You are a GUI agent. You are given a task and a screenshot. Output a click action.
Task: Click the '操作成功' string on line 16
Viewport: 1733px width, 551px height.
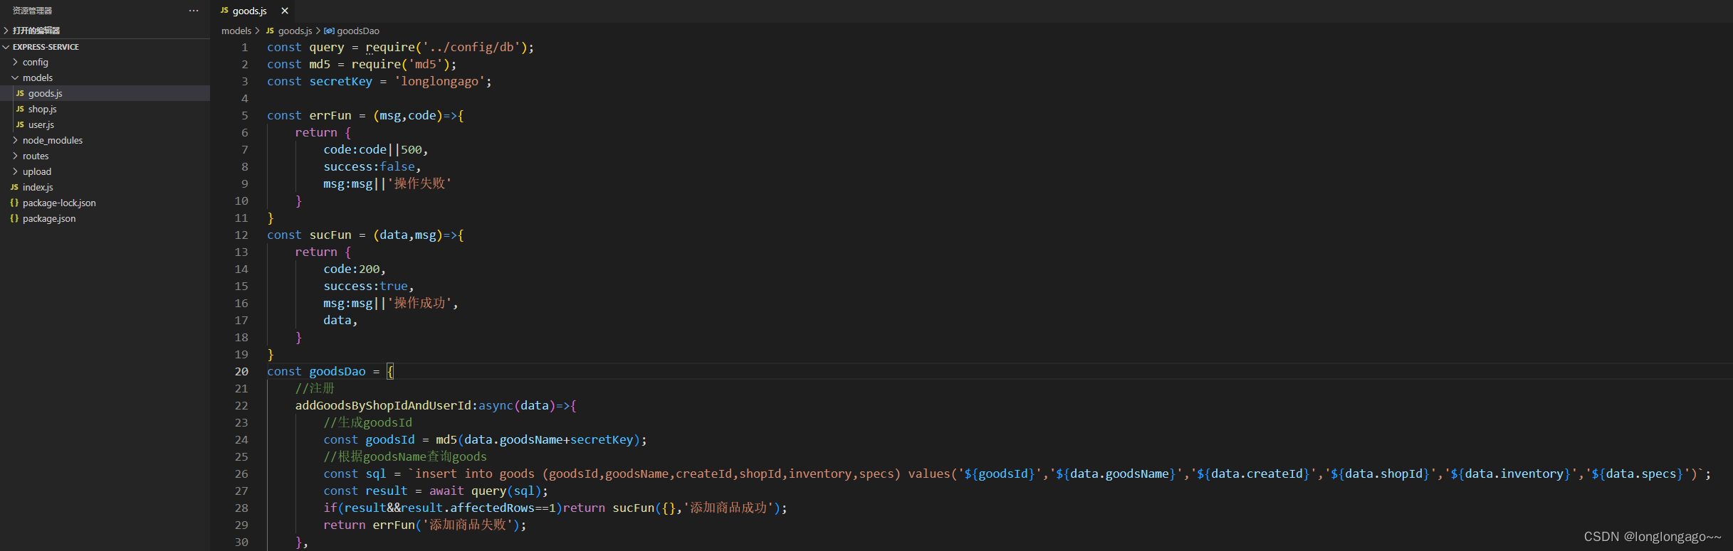click(419, 303)
